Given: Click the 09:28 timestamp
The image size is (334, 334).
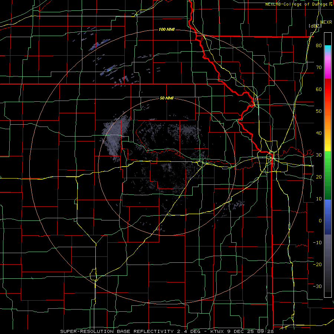Looking at the screenshot, I should tap(265, 331).
